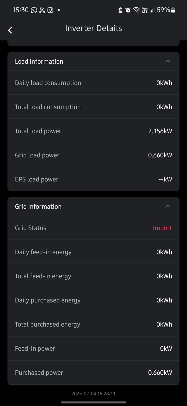
Task: Tap the EPS load power row
Action: (93, 179)
